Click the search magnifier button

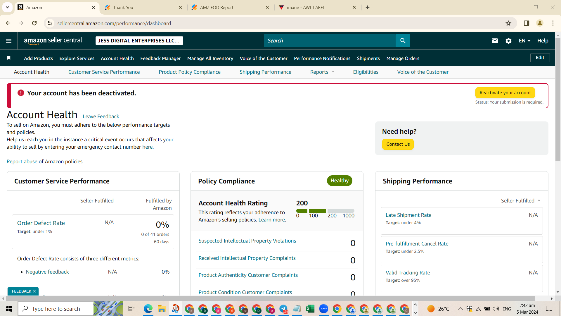click(x=403, y=41)
